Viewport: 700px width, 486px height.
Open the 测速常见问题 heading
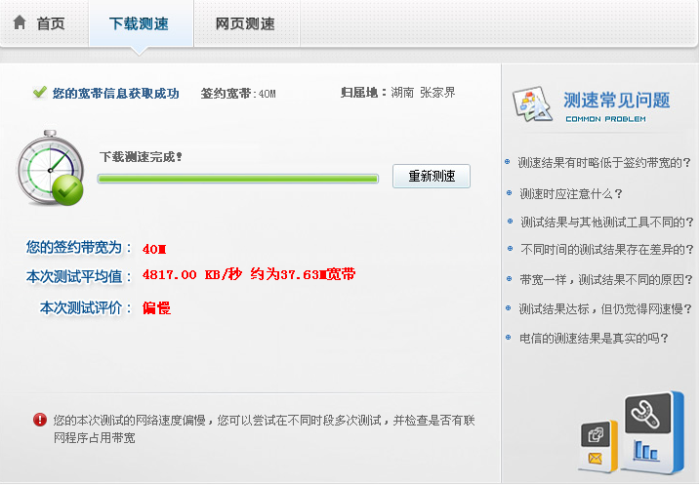click(616, 100)
